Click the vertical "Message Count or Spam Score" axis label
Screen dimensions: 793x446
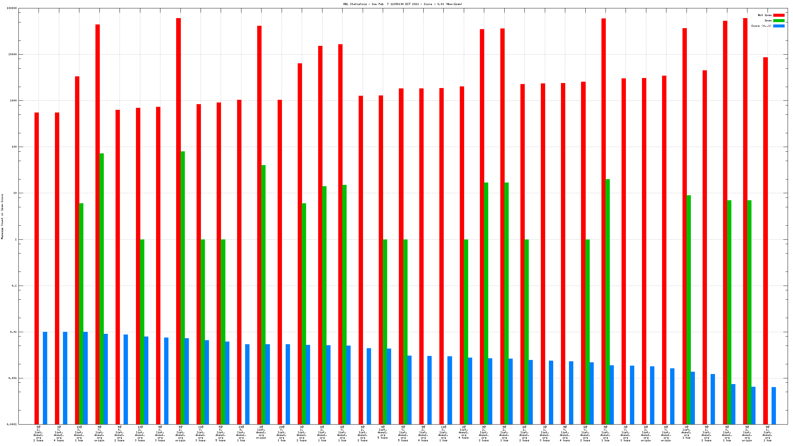coord(2,216)
